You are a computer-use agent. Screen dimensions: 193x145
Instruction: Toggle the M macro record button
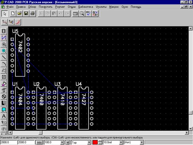click(68, 142)
